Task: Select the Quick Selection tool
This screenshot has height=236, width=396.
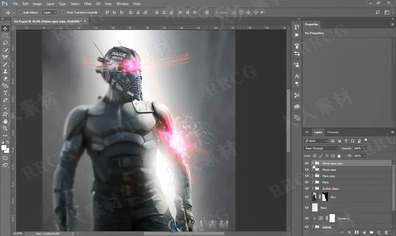Action: coord(5,50)
